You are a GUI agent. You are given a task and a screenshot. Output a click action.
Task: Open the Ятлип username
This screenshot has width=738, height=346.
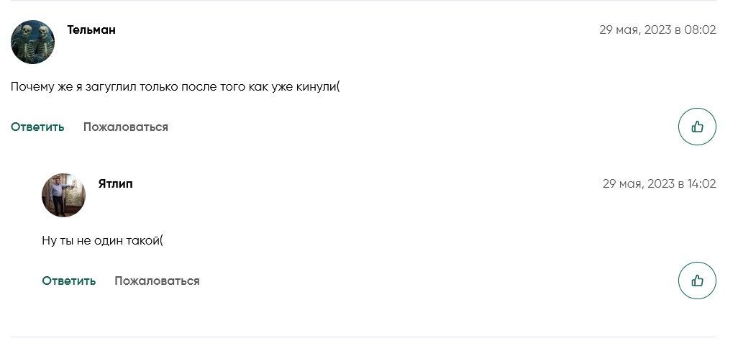115,183
